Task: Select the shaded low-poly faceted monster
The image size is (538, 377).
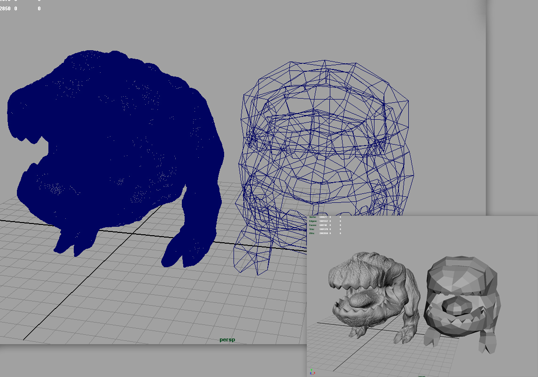Action: point(463,300)
